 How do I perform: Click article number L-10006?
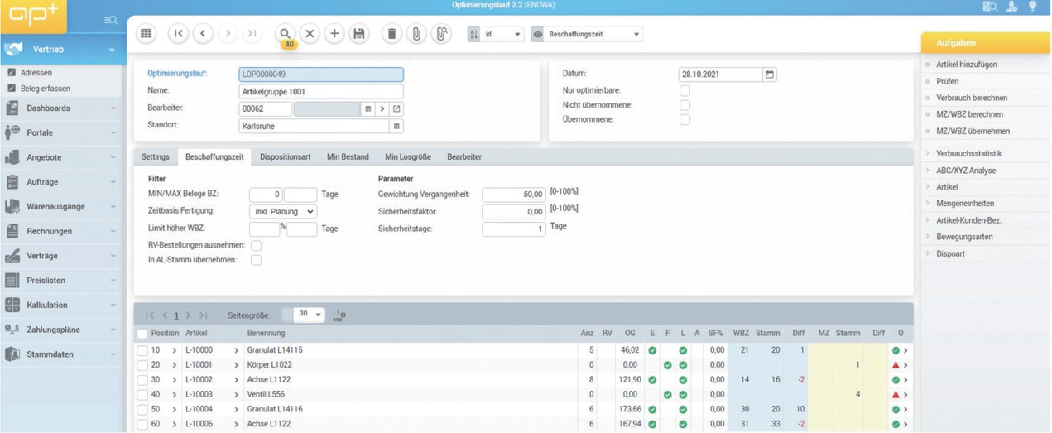click(x=199, y=425)
